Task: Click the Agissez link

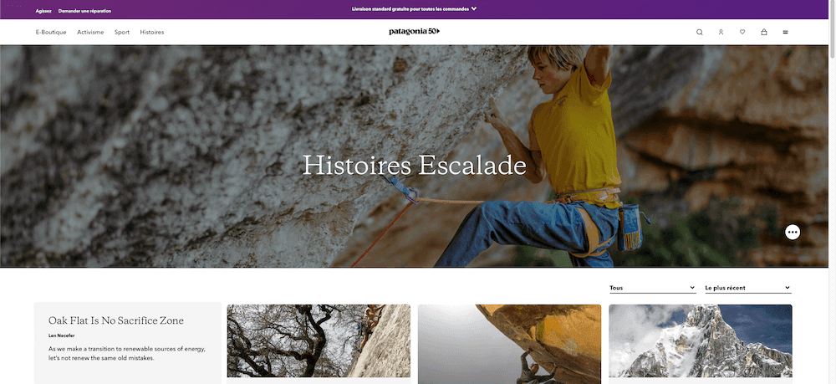Action: pyautogui.click(x=43, y=11)
